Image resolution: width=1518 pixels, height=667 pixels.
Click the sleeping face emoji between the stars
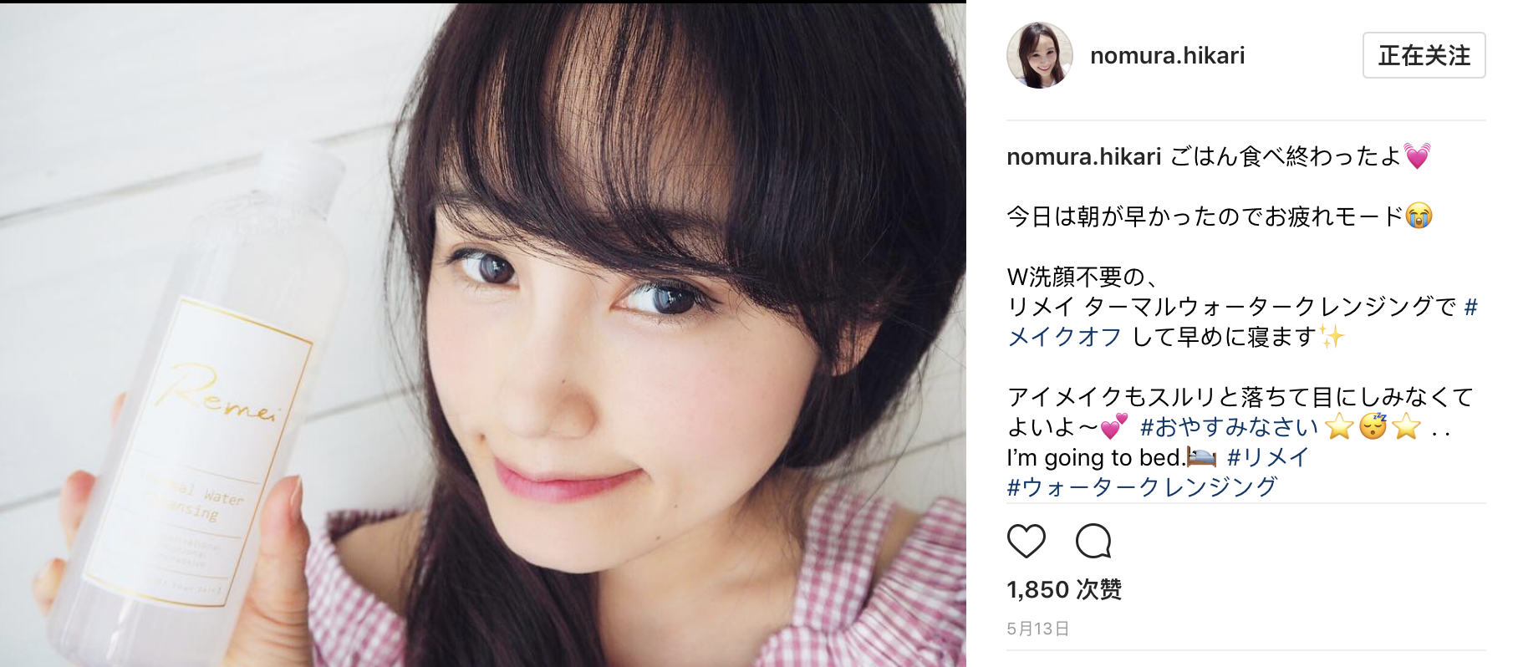pyautogui.click(x=1373, y=426)
